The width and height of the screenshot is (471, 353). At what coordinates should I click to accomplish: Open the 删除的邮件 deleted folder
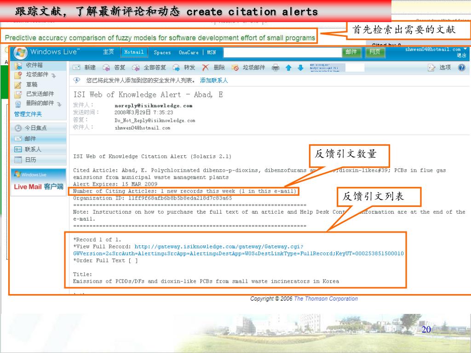pos(40,103)
